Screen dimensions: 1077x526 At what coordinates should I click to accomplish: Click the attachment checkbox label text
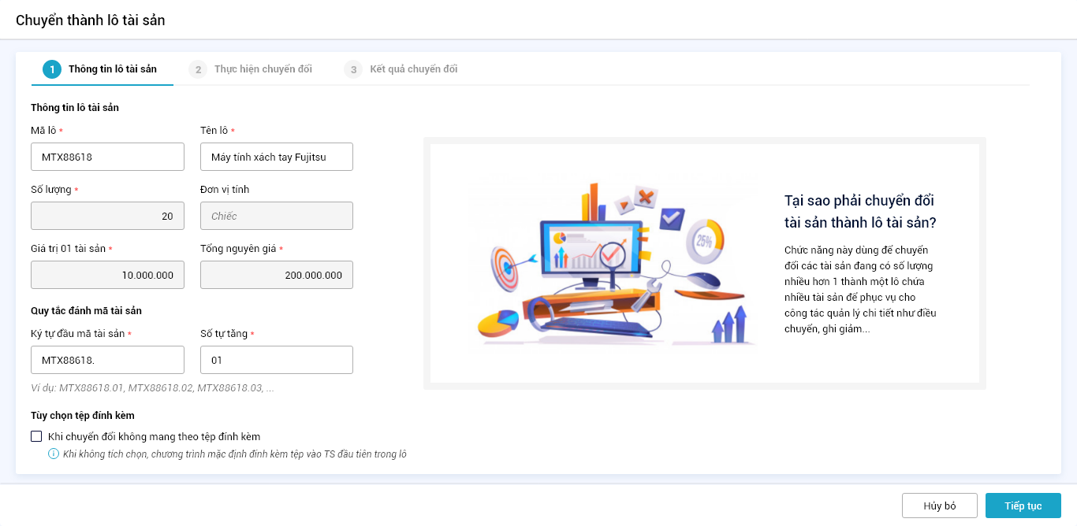tap(154, 436)
